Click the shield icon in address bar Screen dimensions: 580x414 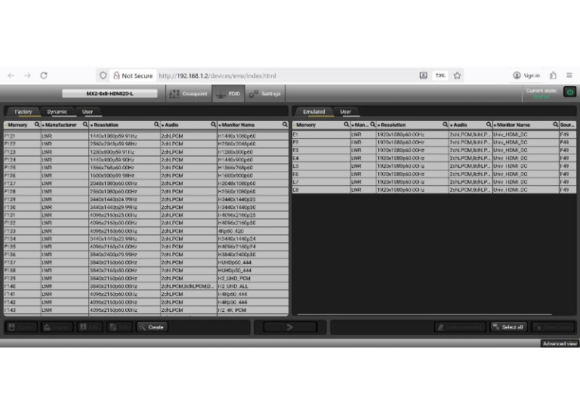[x=103, y=76]
